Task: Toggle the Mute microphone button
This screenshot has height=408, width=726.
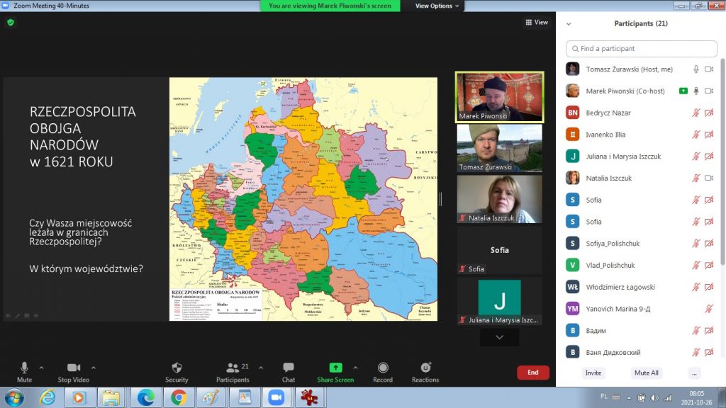Action: [24, 368]
